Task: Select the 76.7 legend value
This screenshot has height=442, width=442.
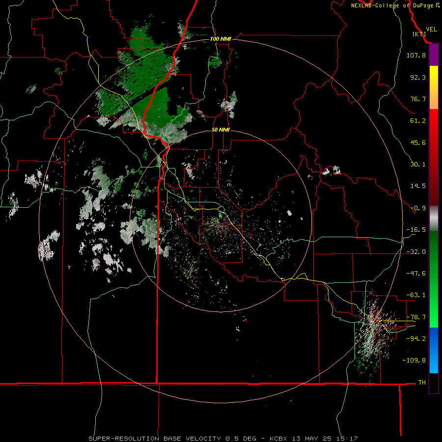Action: pyautogui.click(x=418, y=99)
